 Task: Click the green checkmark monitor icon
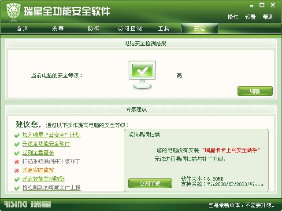point(142,75)
